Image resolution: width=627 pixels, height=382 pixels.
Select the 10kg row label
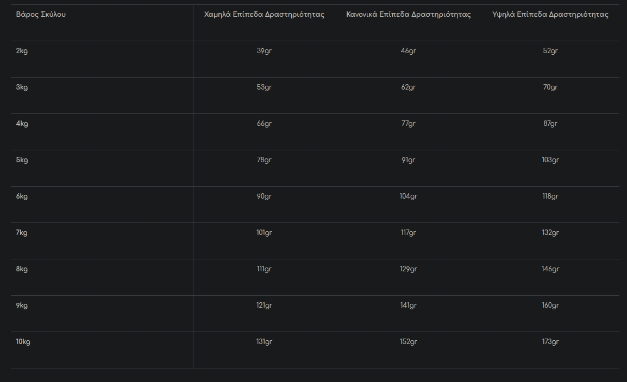(x=23, y=342)
